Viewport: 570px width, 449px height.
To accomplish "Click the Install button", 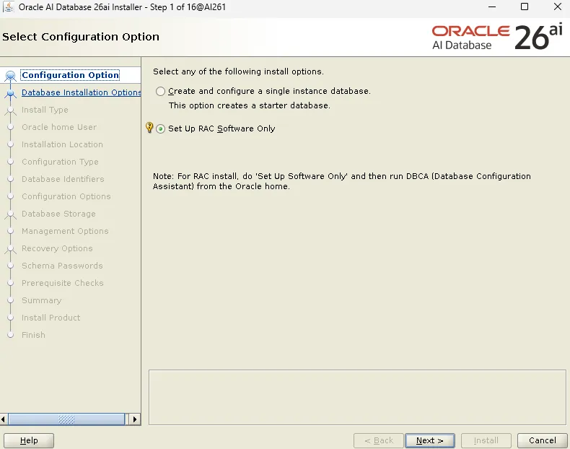I will coord(486,440).
